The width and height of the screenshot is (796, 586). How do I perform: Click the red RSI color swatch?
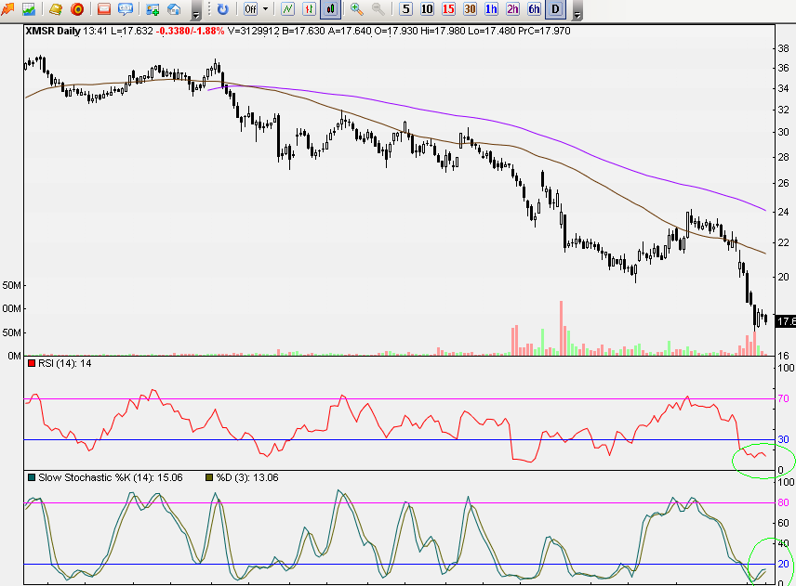pos(30,363)
